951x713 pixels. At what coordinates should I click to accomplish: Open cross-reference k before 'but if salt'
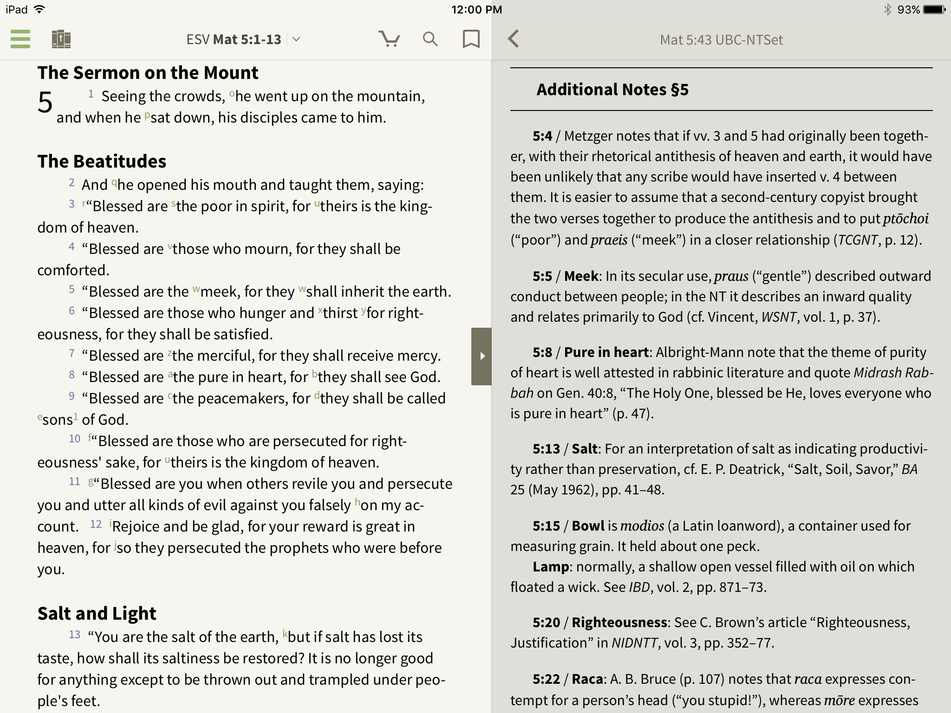(x=285, y=633)
